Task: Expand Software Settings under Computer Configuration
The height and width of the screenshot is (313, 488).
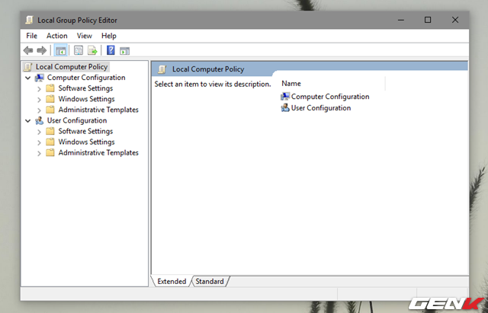Action: (x=39, y=89)
